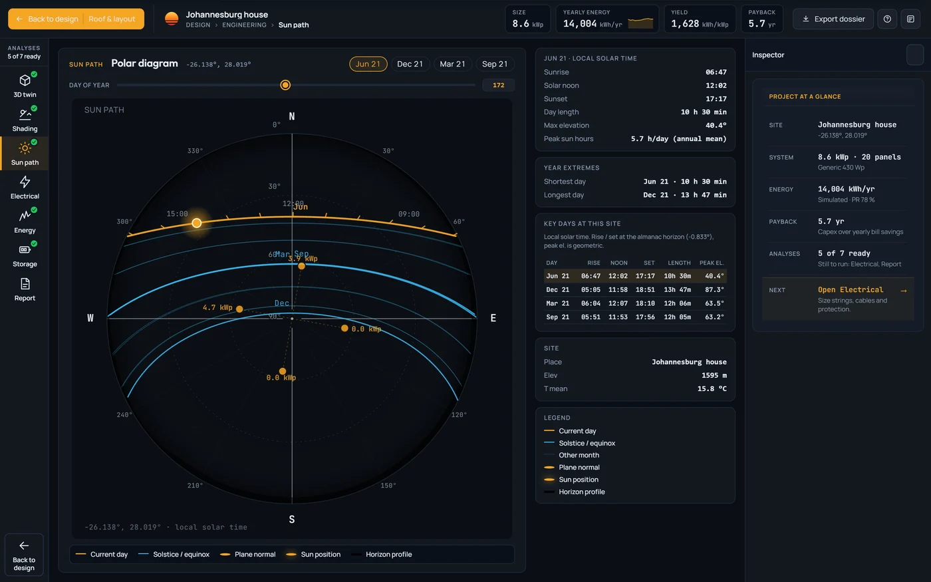Viewport: 931px width, 582px height.
Task: Select the Jun 21 row in key days table
Action: [635, 276]
